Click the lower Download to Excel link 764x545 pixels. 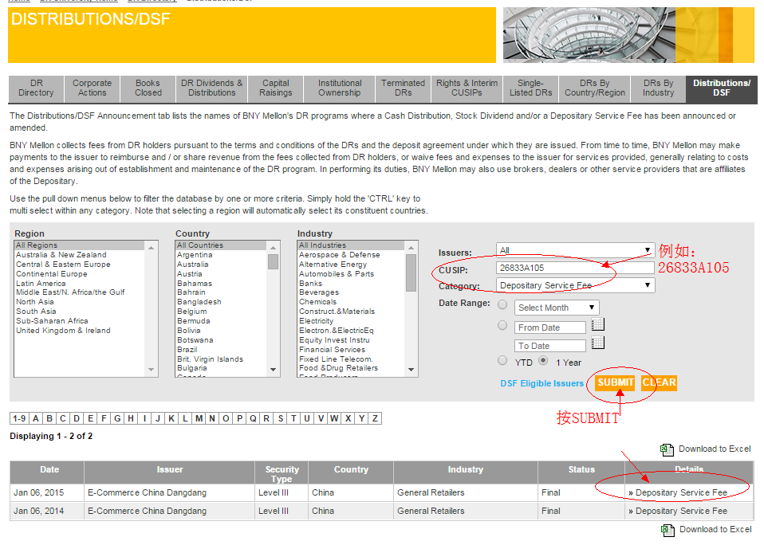click(715, 529)
